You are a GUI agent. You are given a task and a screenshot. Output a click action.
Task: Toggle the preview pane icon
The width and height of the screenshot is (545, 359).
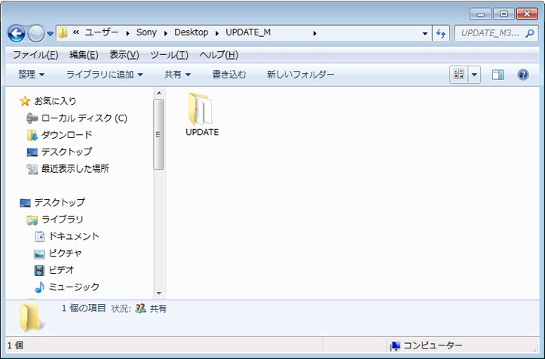[498, 75]
